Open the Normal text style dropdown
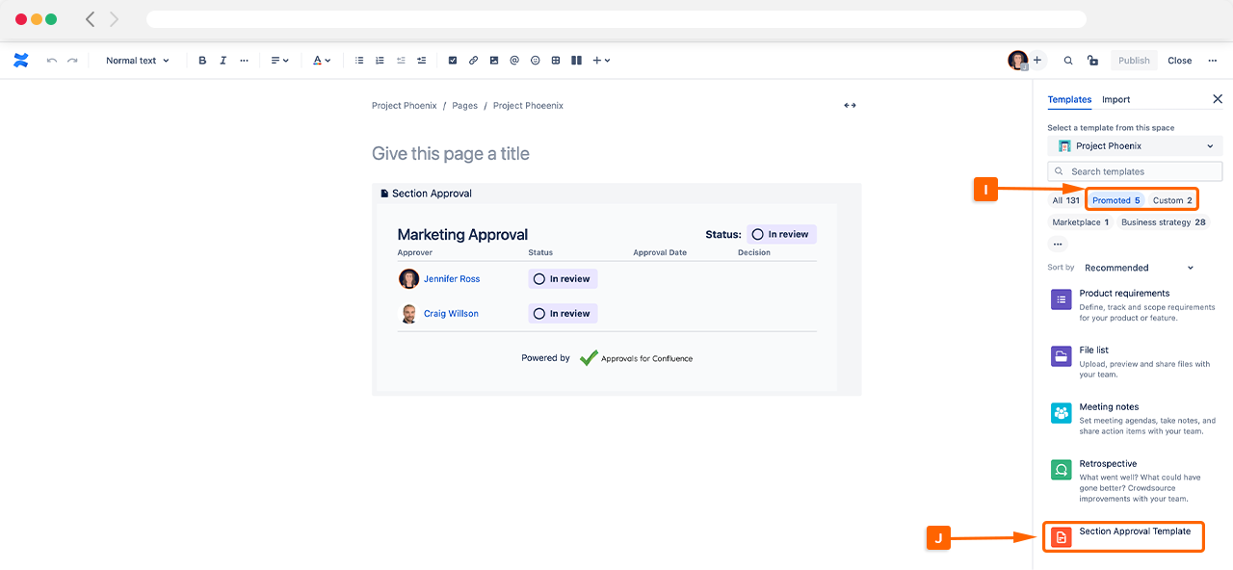The width and height of the screenshot is (1233, 570). [137, 61]
